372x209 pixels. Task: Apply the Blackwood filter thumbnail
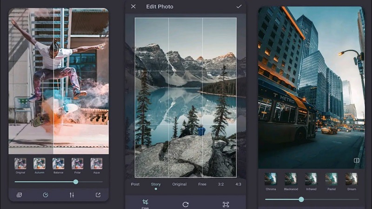click(291, 179)
